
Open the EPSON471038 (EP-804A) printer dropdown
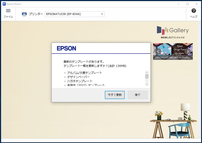[75, 14]
